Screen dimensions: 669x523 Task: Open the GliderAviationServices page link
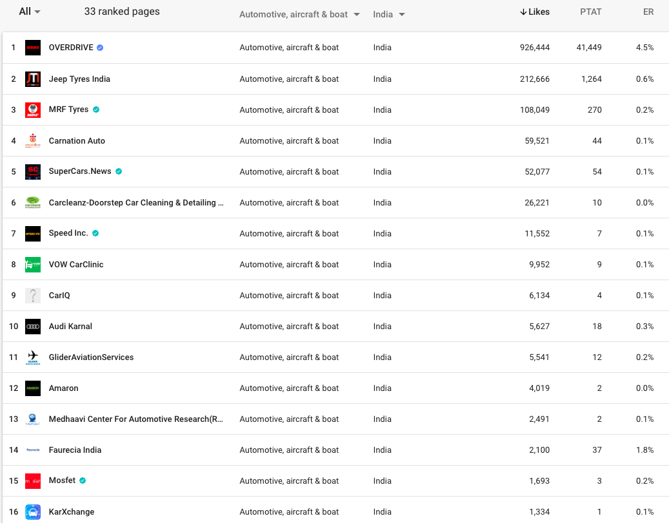pos(91,357)
